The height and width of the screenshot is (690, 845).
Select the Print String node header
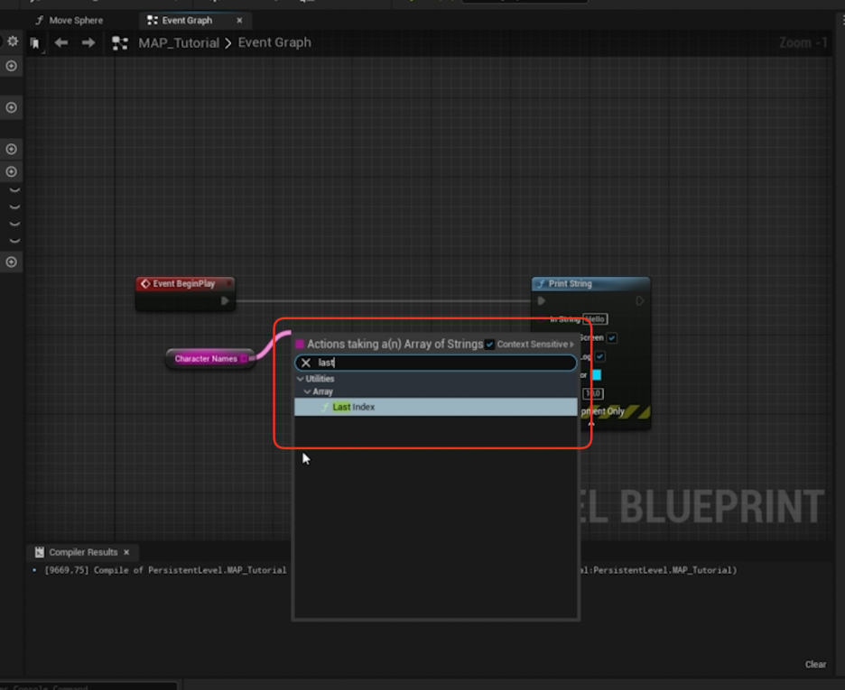tap(590, 283)
